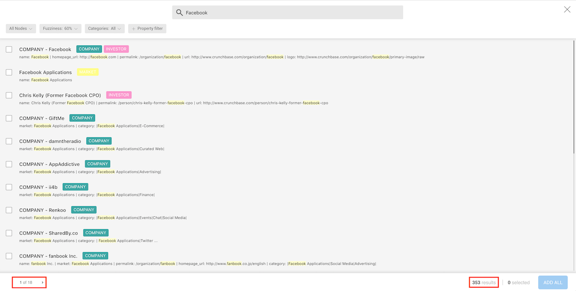
Task: Close the search panel with X icon
Action: [x=567, y=10]
